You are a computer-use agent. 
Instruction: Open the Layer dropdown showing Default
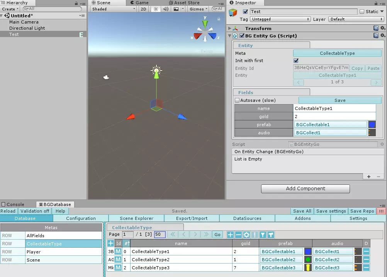[x=356, y=19]
